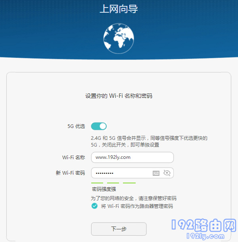Turn off the 5G 优选 switch
The width and height of the screenshot is (238, 242).
tap(99, 126)
